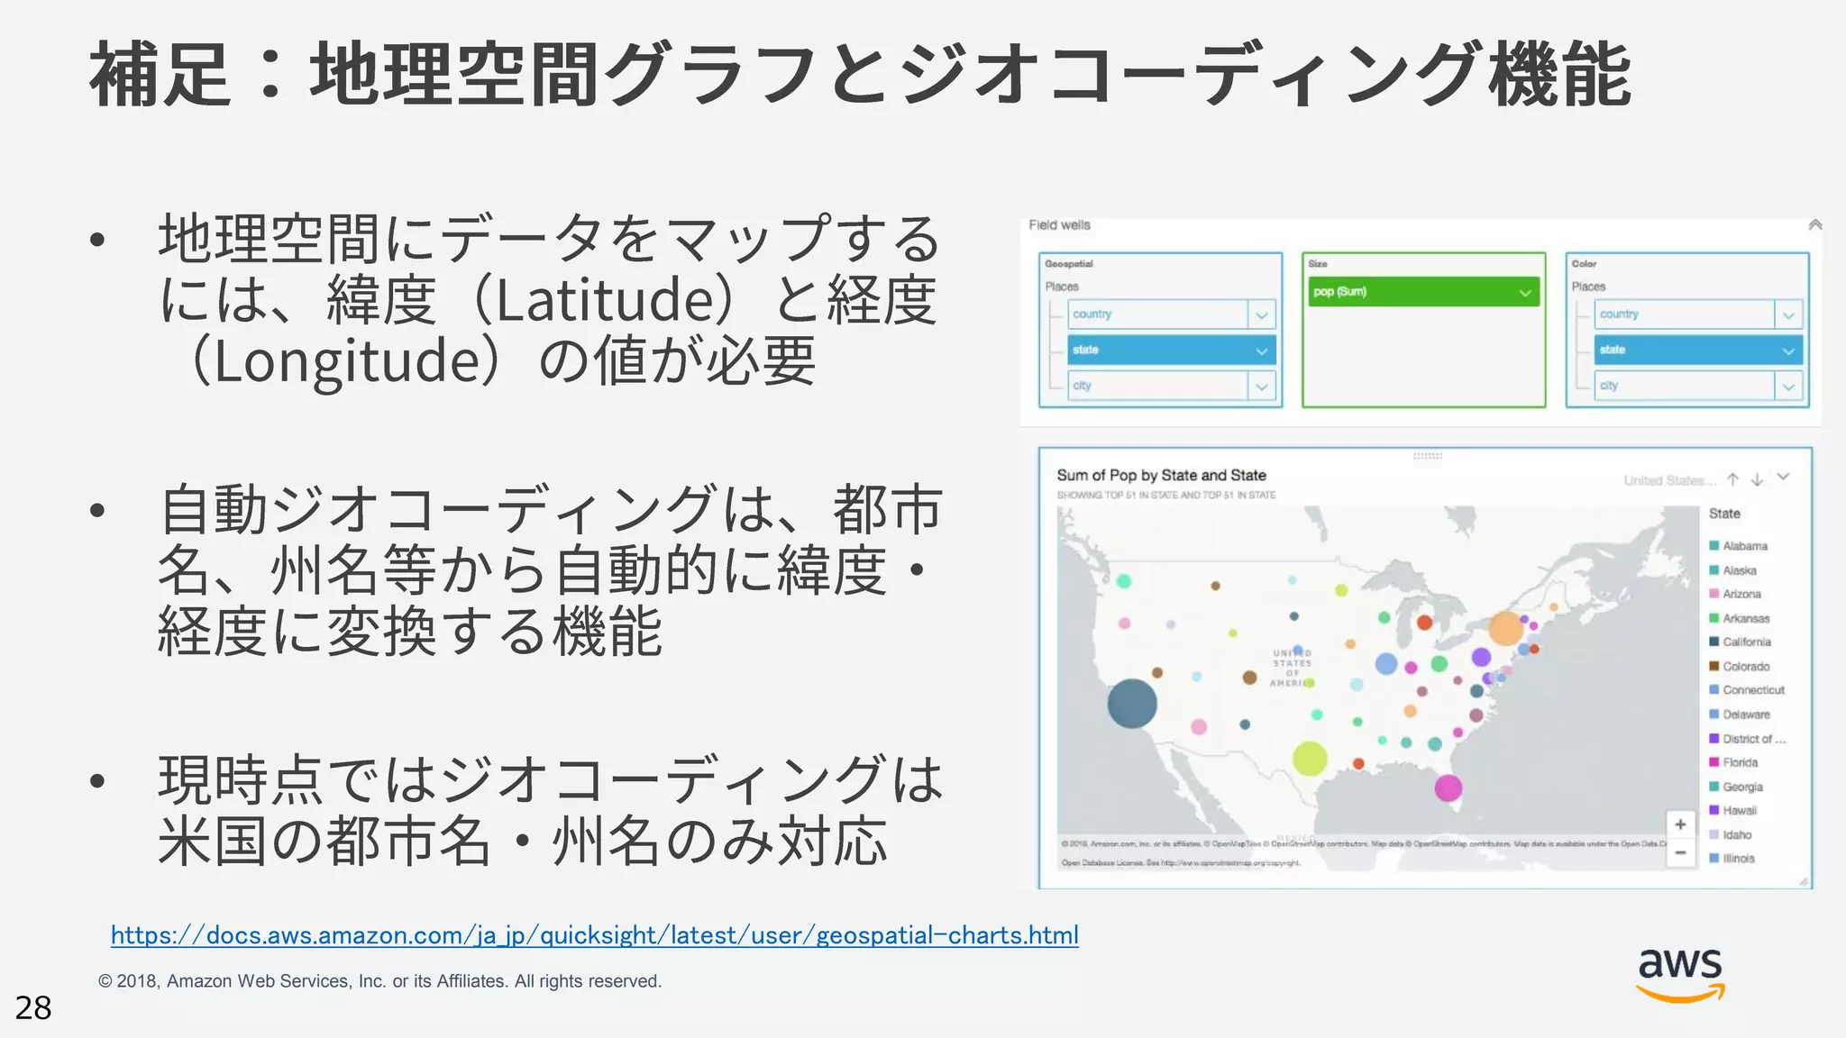Click the magenta Florida bubble
The image size is (1846, 1038).
1448,788
